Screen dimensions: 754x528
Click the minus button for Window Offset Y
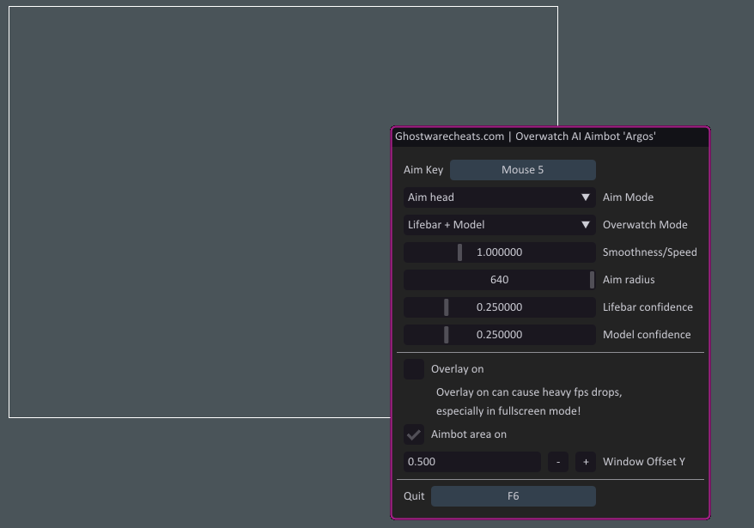(558, 462)
